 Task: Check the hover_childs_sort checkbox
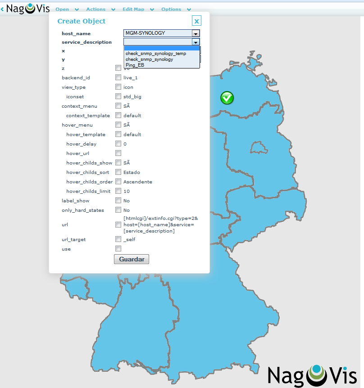tap(118, 172)
